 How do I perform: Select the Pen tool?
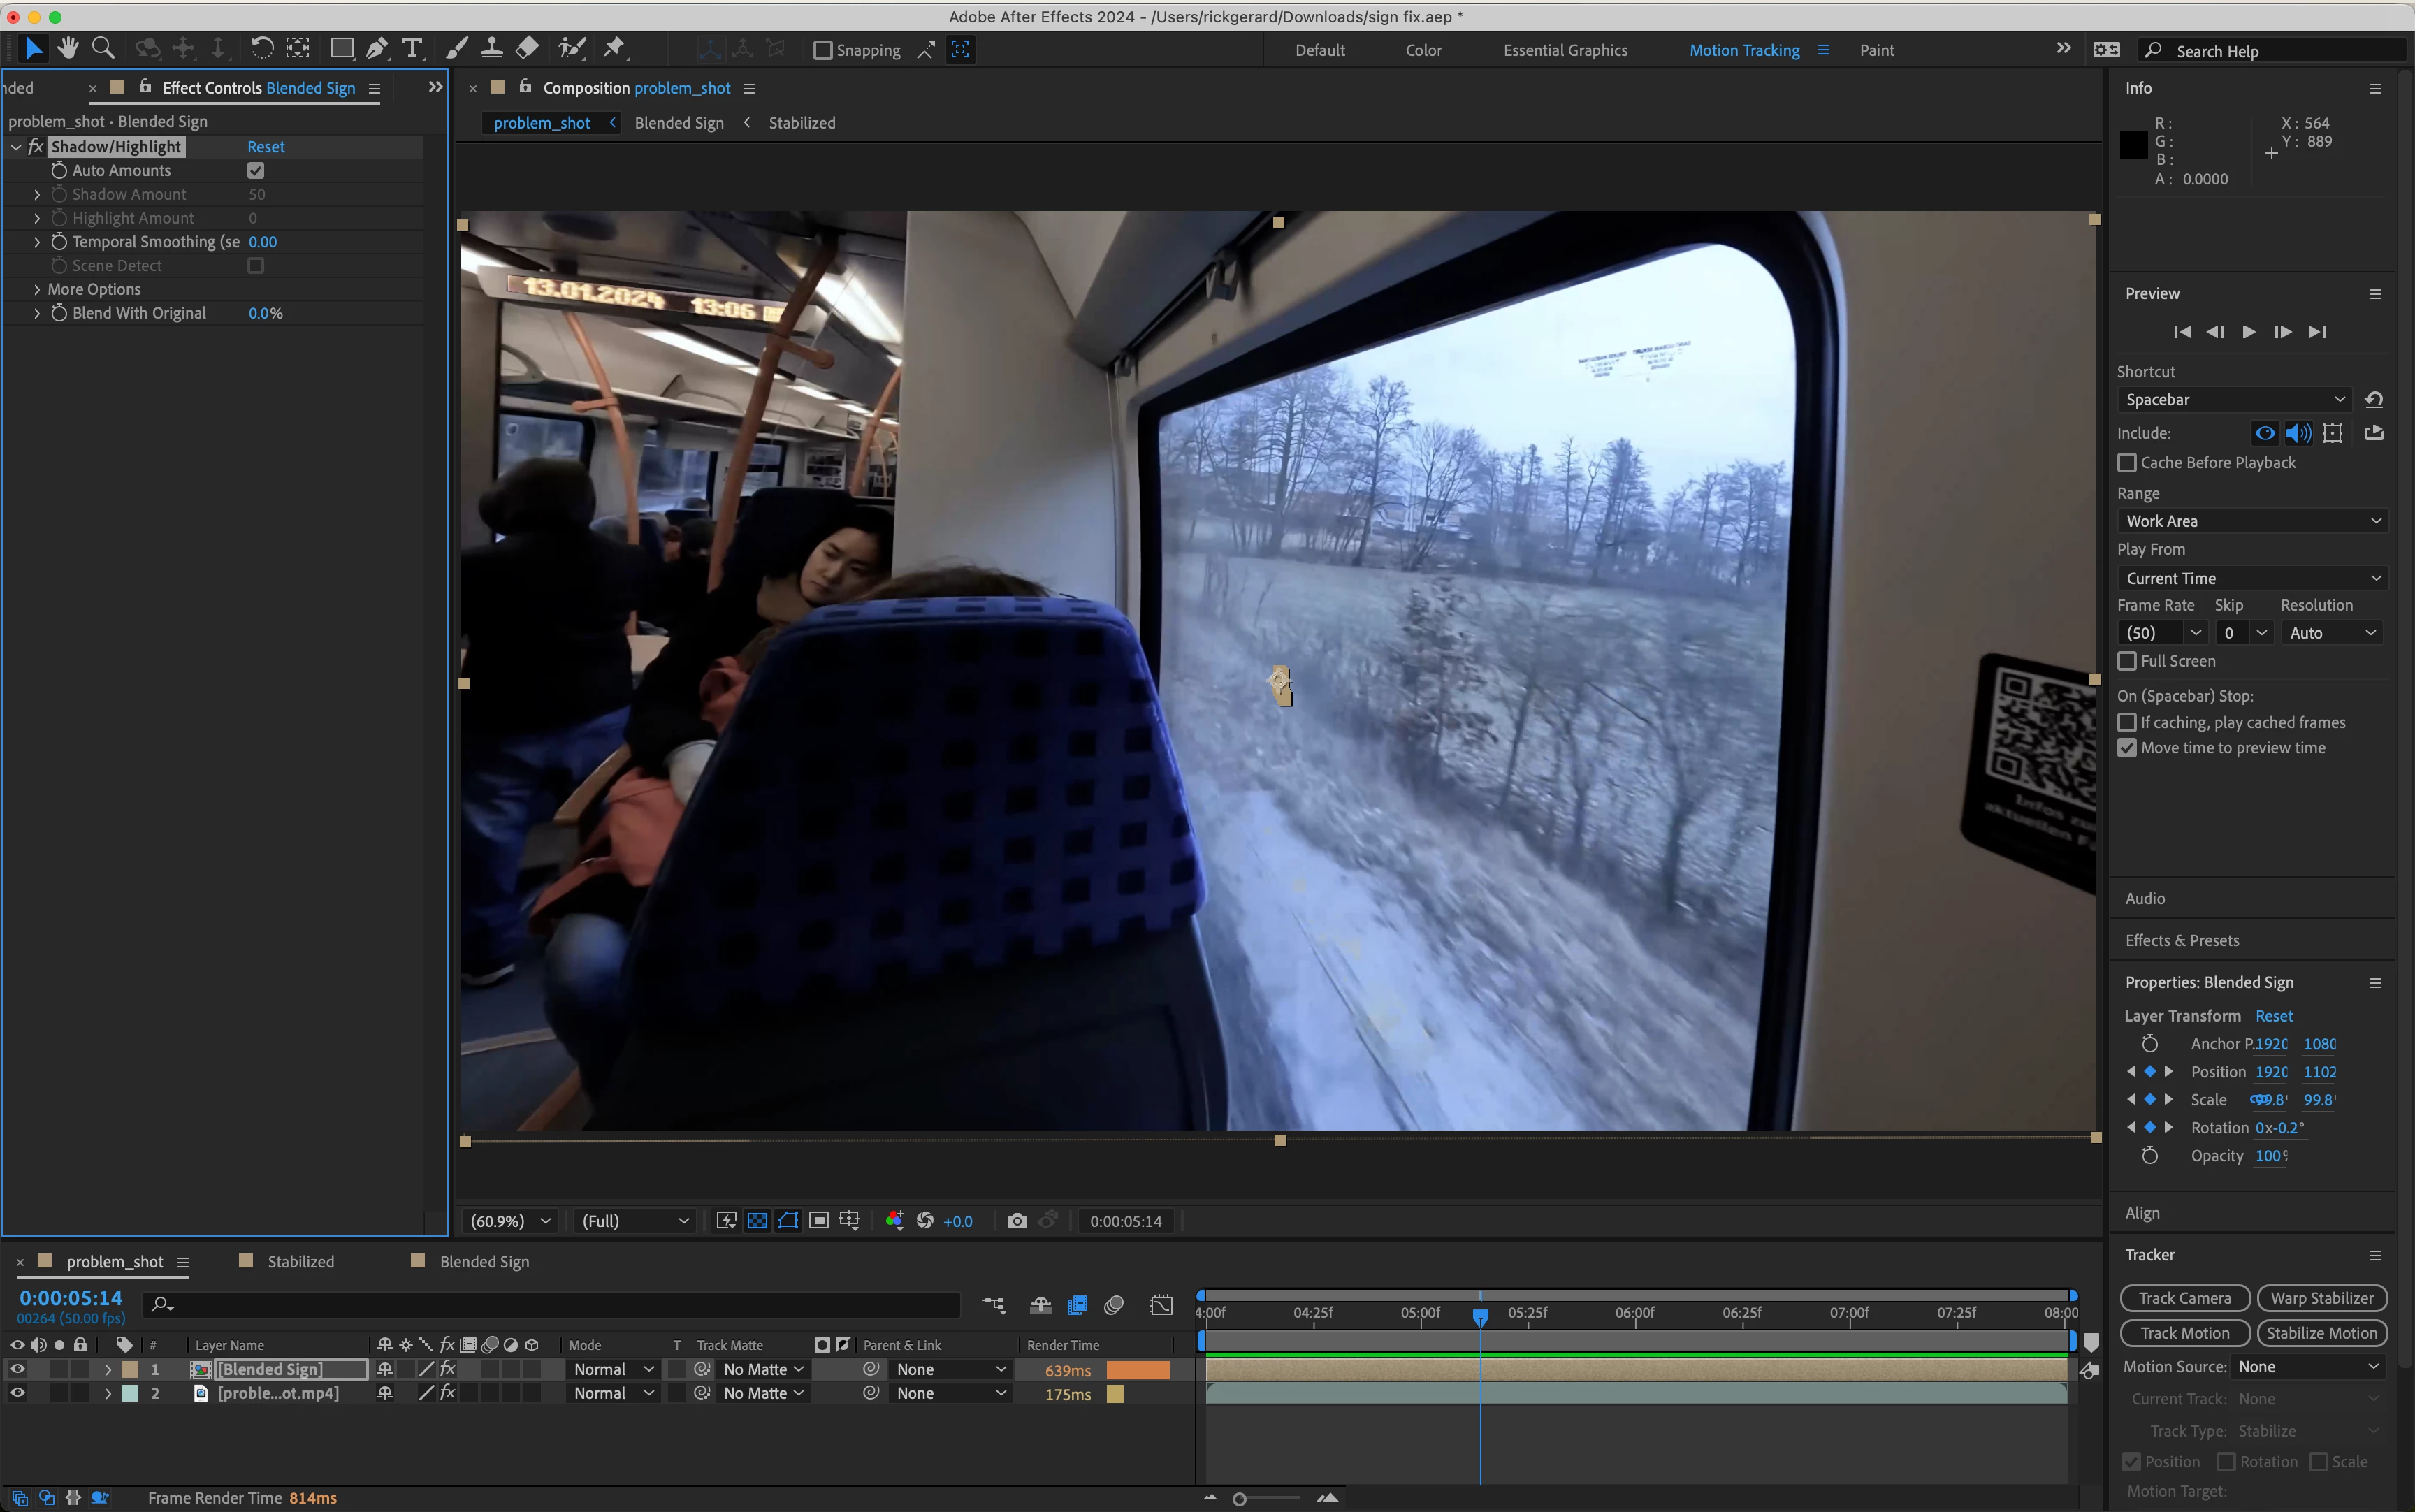[377, 48]
